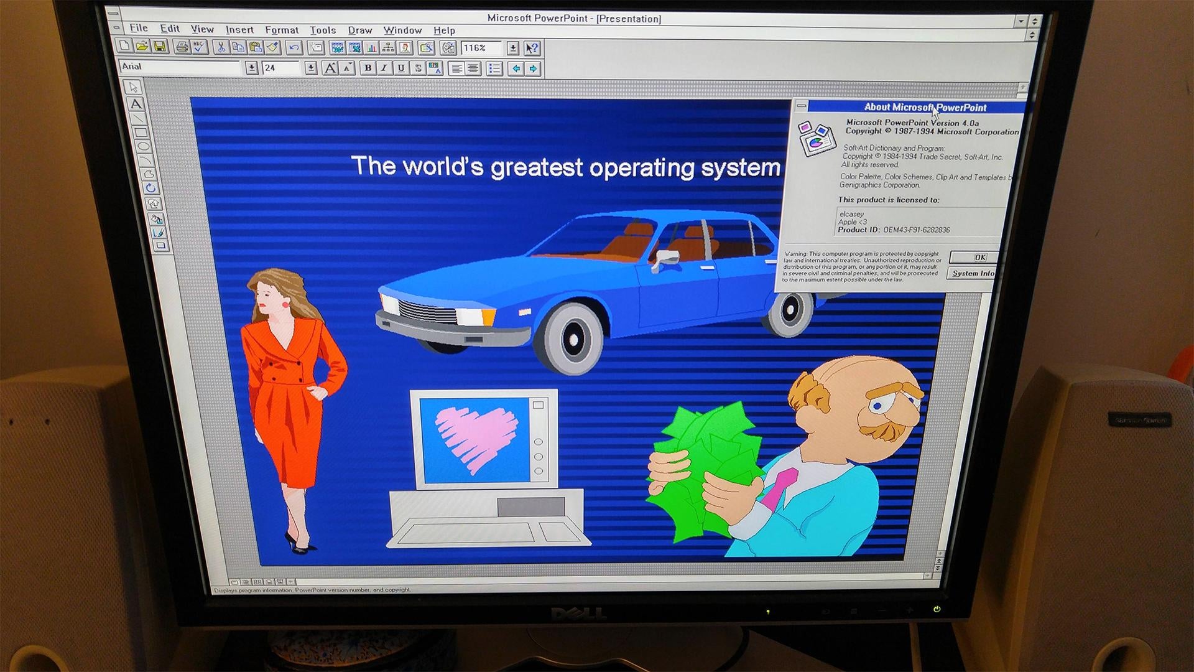Screen dimensions: 1194x672
Task: Toggle Center alignment button
Action: coord(473,68)
